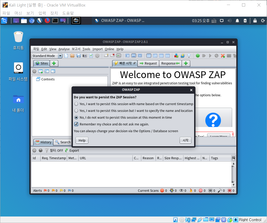Click Export in the History toolbar
This screenshot has width=267, height=223.
coord(72,150)
